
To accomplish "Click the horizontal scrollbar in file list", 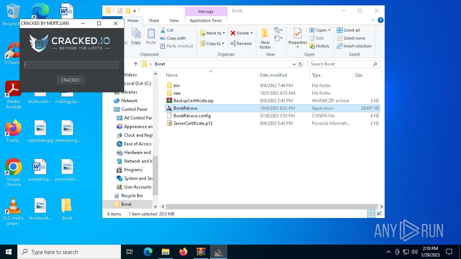I will click(x=272, y=207).
